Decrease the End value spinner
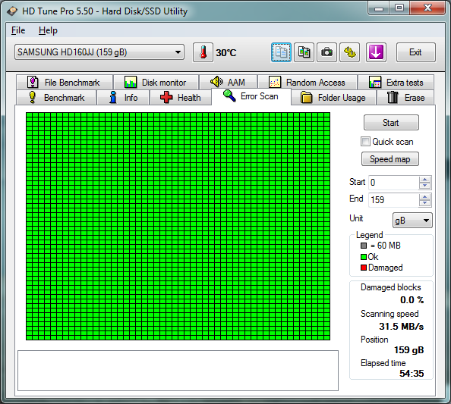 425,202
